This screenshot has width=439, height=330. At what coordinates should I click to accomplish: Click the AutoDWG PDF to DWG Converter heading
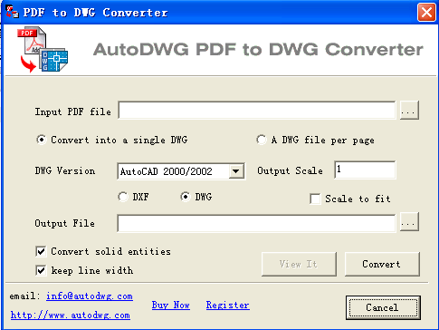coord(258,49)
